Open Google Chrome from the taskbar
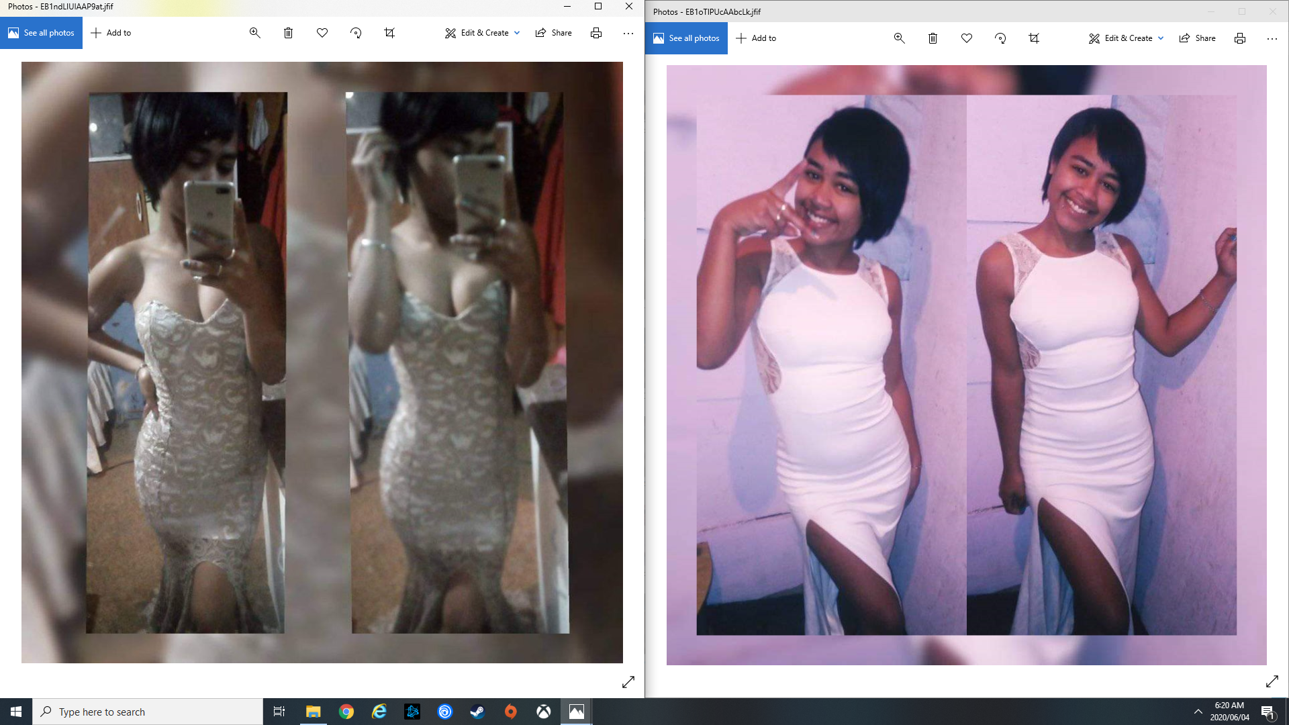The width and height of the screenshot is (1289, 725). [346, 712]
